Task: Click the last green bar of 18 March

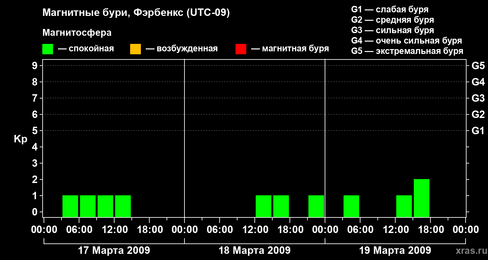Action: pos(316,206)
